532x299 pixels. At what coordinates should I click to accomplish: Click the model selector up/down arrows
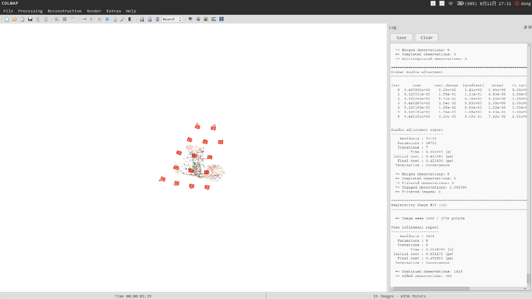click(x=180, y=19)
